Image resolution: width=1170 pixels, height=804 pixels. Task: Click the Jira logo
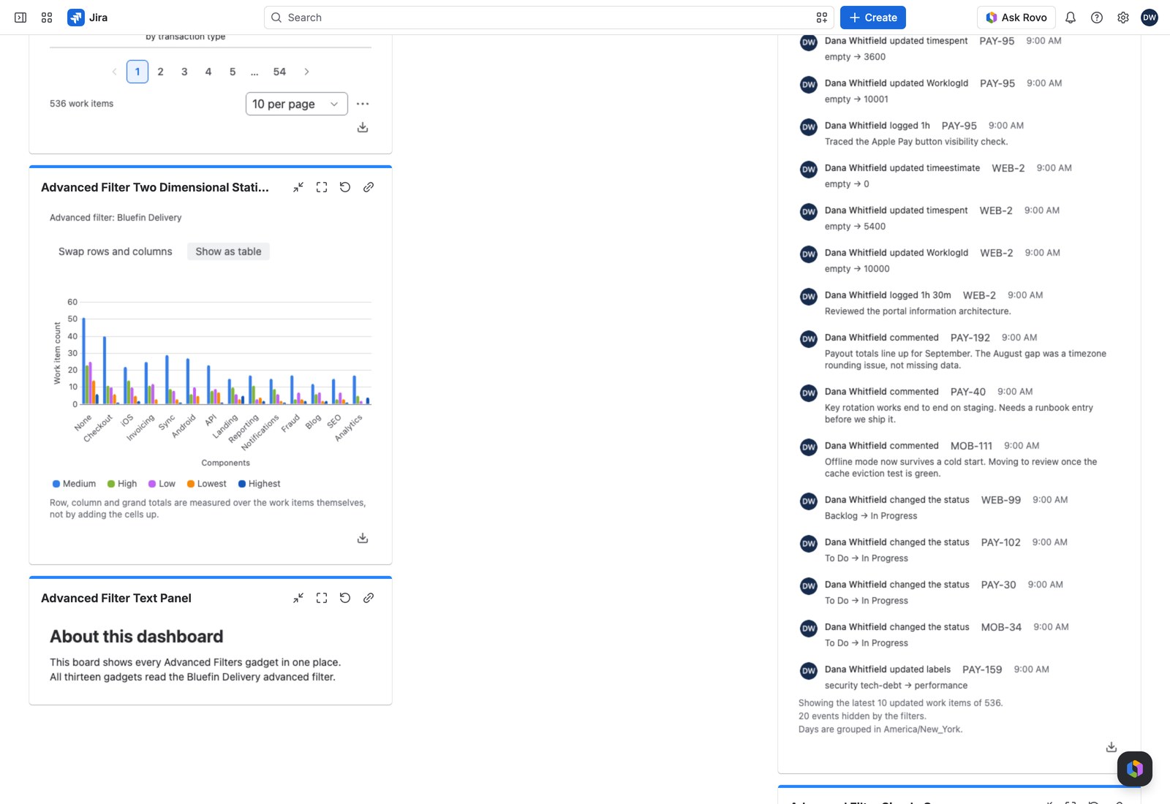(x=88, y=18)
